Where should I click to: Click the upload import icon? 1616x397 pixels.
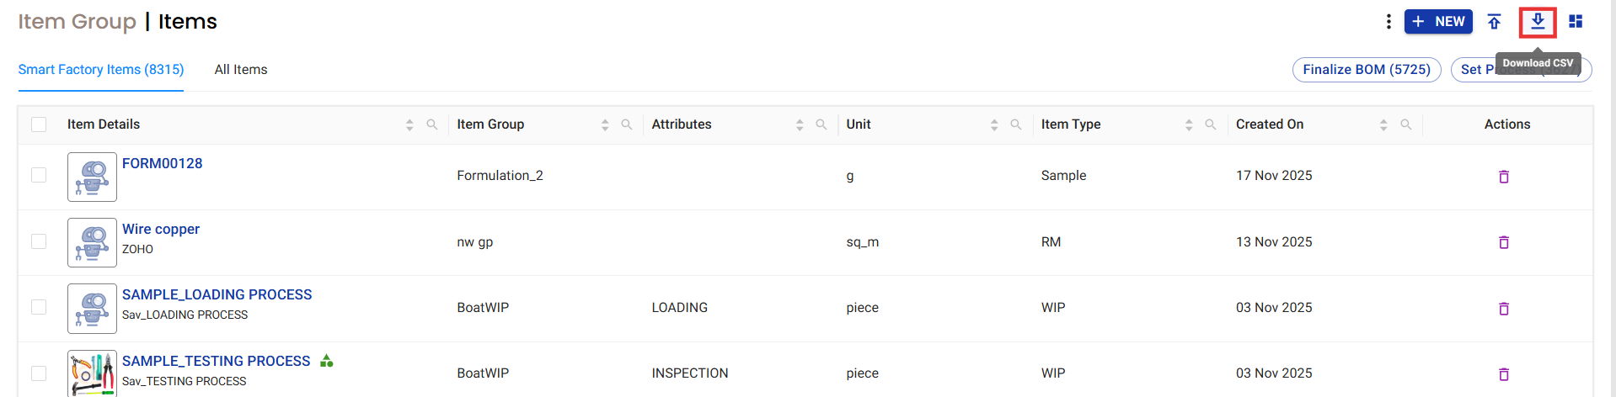(1494, 22)
